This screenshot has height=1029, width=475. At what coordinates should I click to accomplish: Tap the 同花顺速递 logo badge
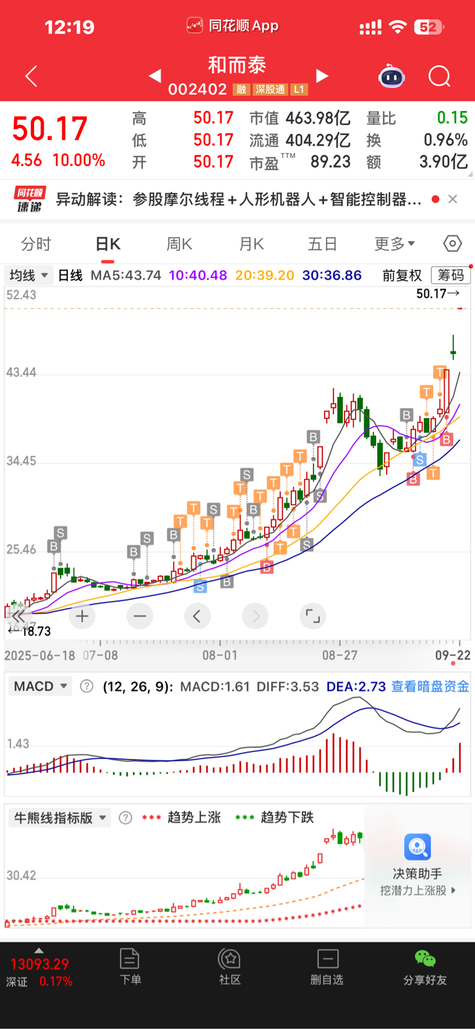(x=29, y=199)
